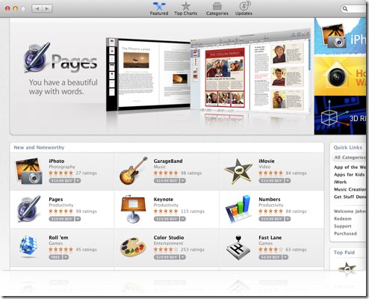
Task: Go back with the left arrow button
Action: pos(37,9)
